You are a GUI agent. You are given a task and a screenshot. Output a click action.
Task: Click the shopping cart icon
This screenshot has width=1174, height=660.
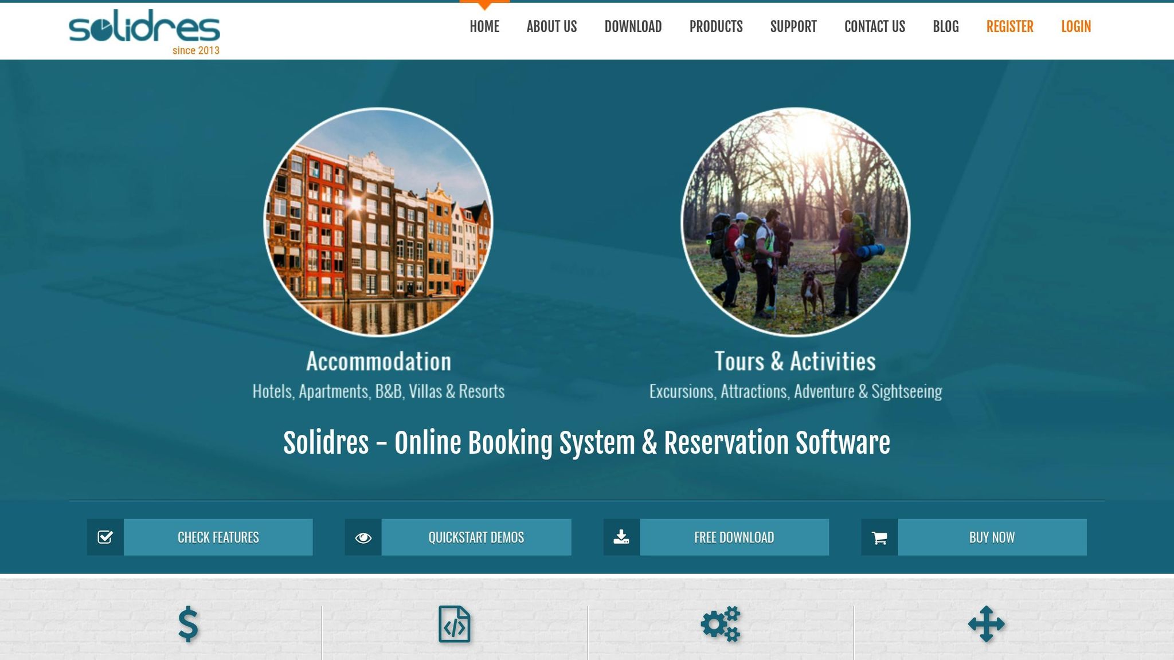(879, 537)
